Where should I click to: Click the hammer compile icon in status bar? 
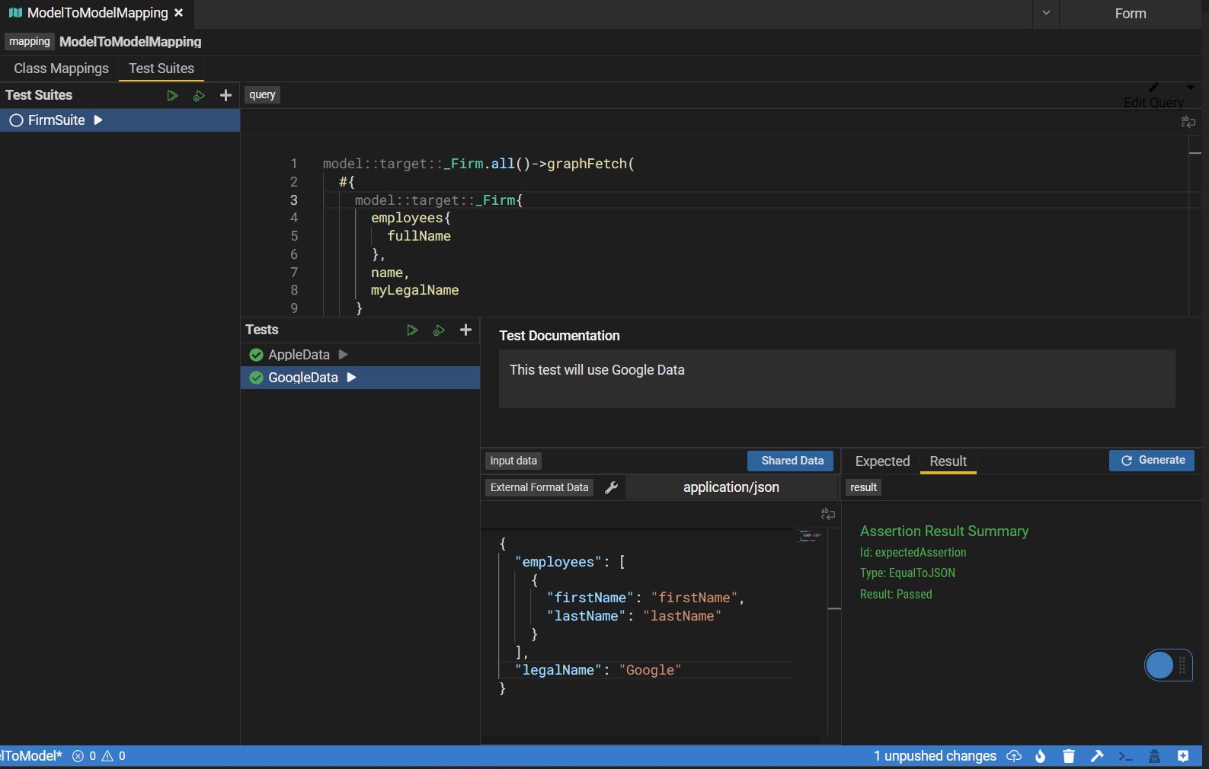coord(1097,756)
